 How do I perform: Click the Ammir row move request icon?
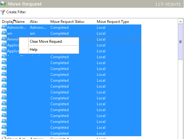[x=4, y=39]
